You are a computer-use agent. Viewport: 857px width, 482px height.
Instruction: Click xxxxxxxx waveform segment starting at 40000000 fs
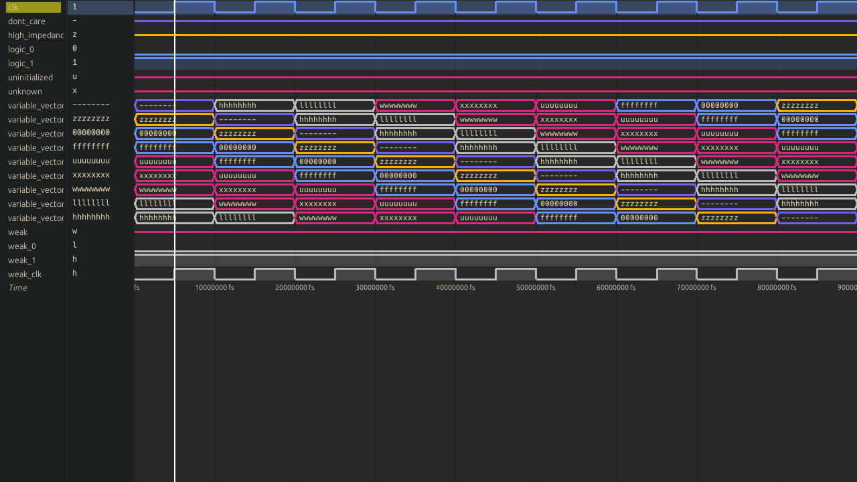(496, 105)
